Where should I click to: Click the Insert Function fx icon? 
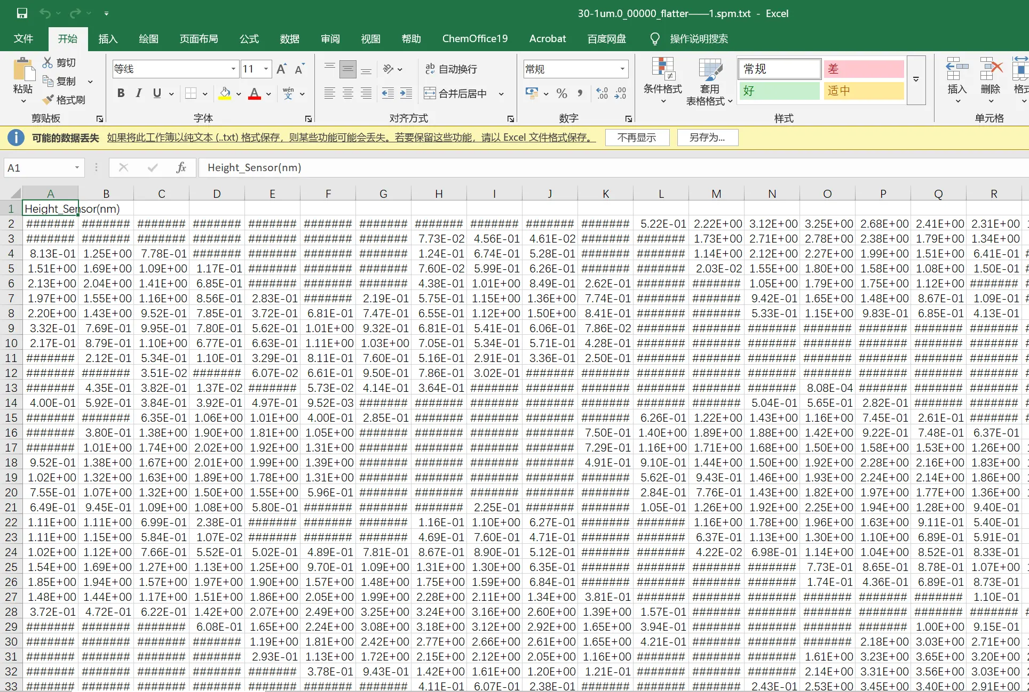click(x=181, y=167)
